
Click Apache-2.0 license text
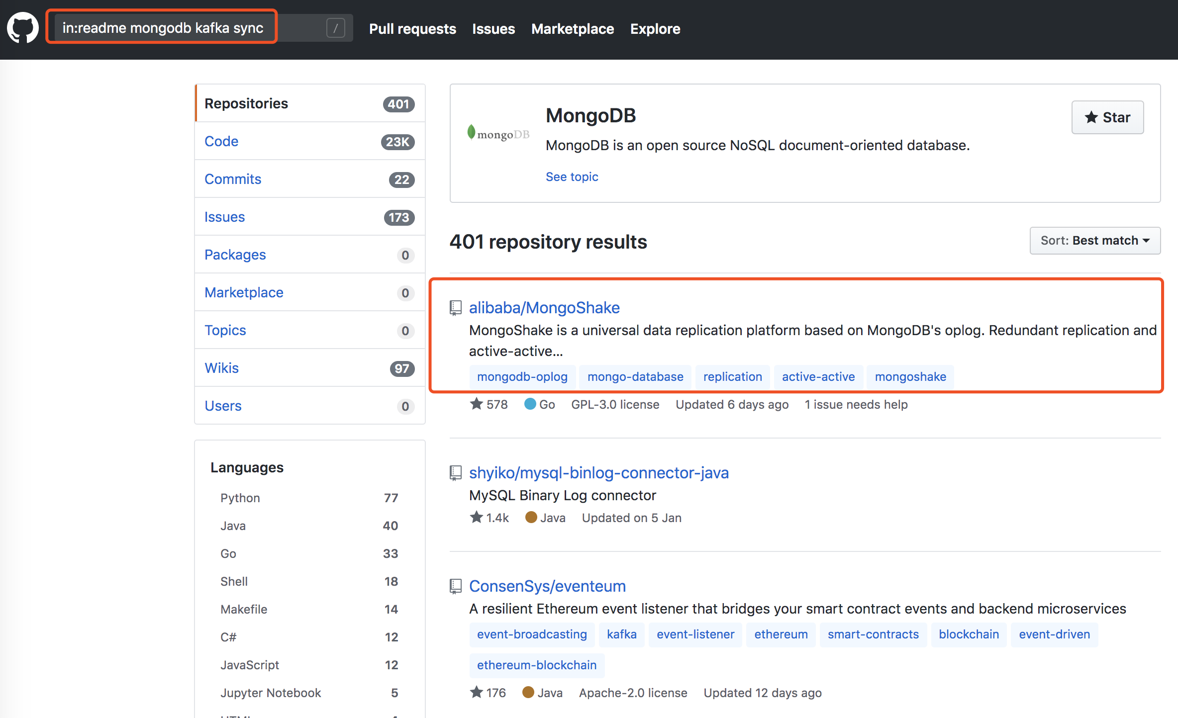(x=633, y=693)
